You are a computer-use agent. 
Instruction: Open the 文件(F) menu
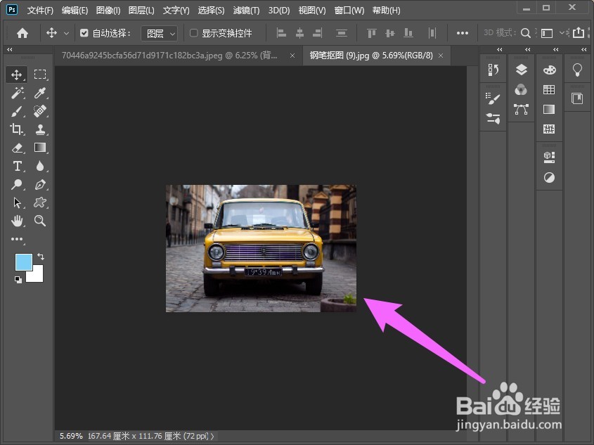point(40,11)
